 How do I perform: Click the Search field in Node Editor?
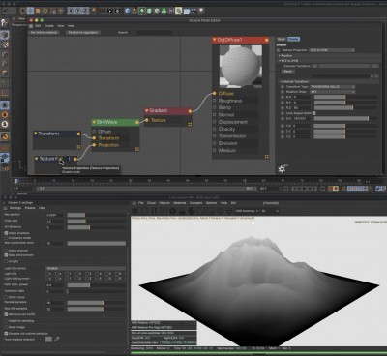154,33
